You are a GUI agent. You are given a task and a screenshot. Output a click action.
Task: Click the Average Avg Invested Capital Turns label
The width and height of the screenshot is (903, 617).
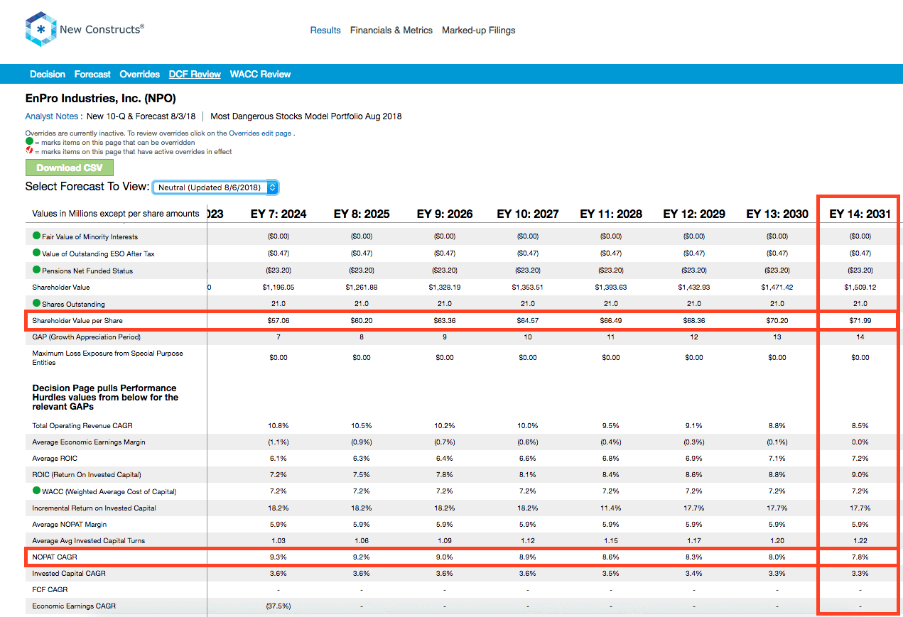(89, 540)
